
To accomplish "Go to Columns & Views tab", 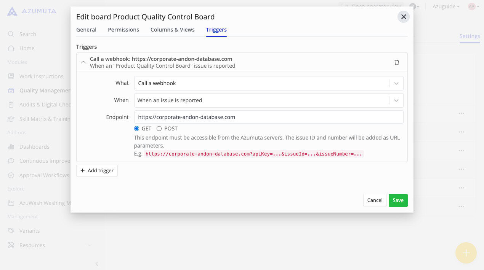I will coord(173,30).
